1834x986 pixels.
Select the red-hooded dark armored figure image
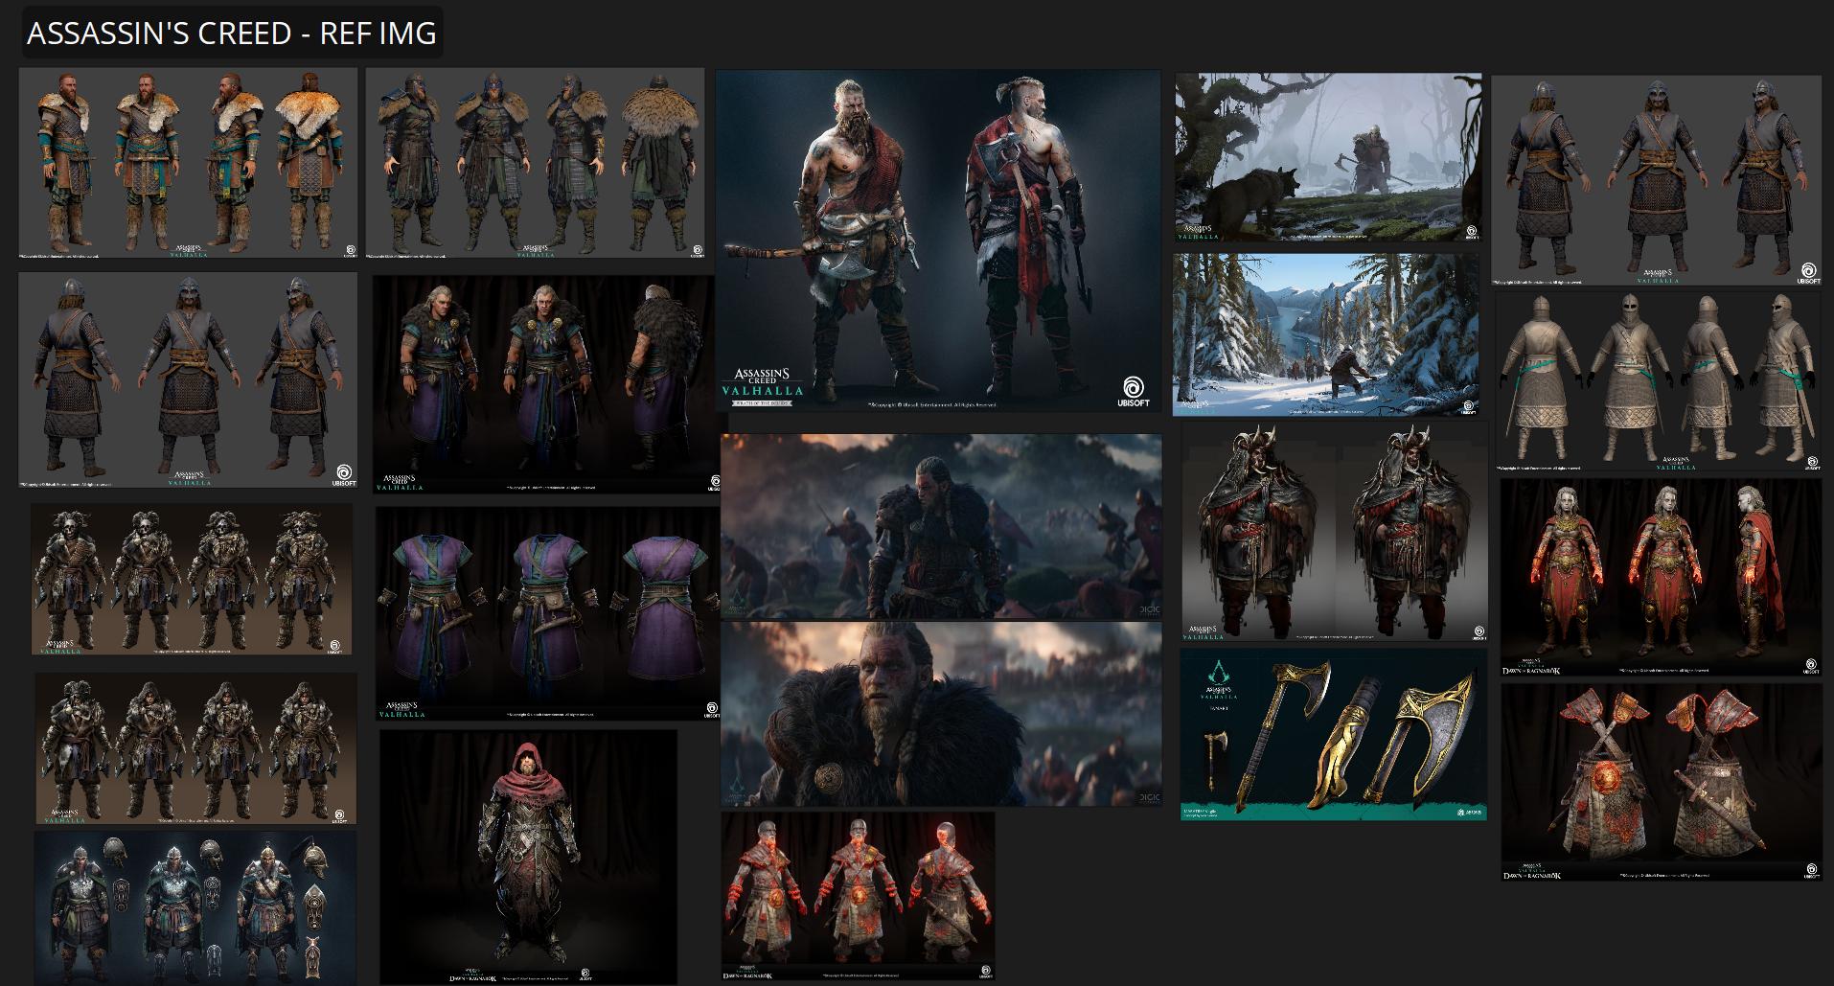tap(528, 858)
